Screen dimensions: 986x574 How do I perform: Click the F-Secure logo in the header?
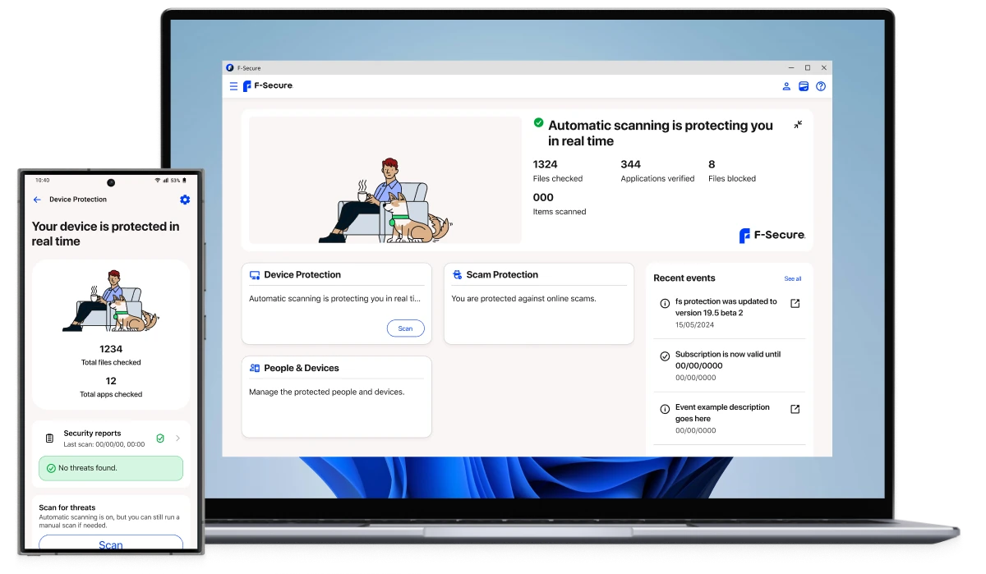[x=268, y=86]
